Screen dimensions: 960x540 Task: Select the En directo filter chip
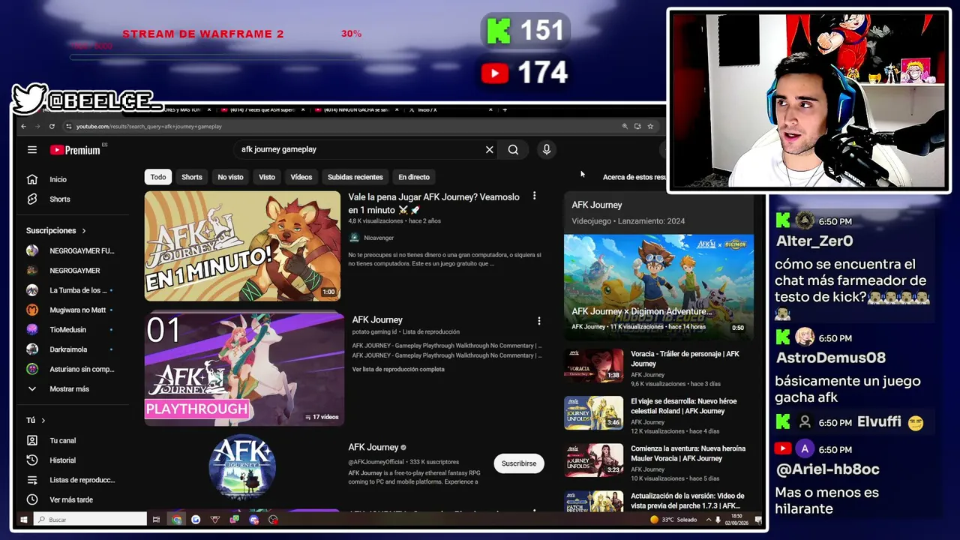(x=414, y=177)
